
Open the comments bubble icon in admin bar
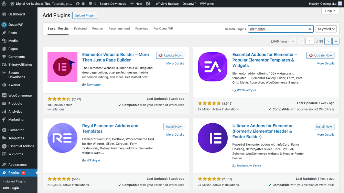click(x=90, y=4)
